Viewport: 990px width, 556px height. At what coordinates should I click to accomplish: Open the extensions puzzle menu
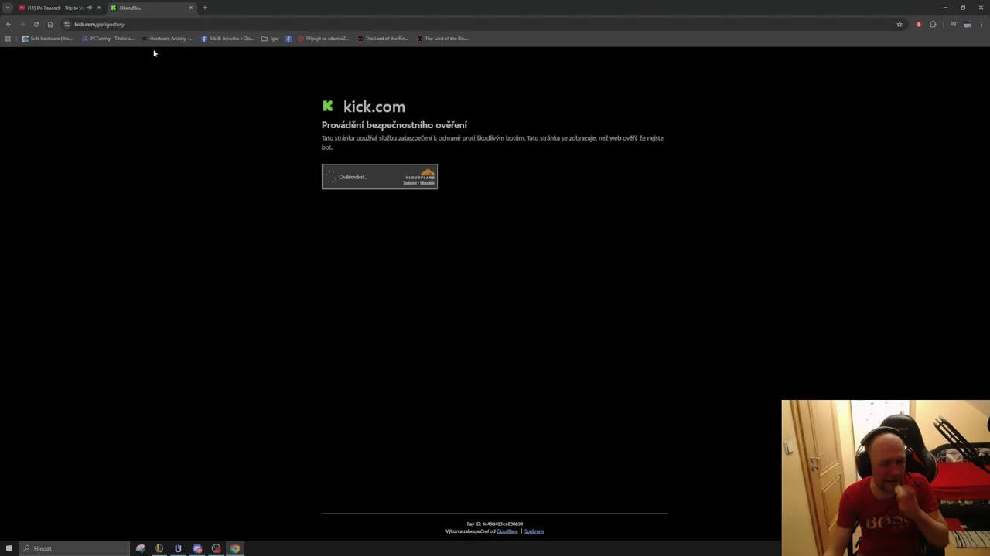click(x=933, y=24)
